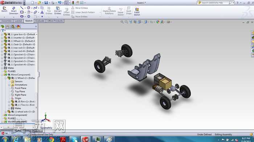Click the Repair Sketch tool
The image size is (254, 142).
pos(120,12)
